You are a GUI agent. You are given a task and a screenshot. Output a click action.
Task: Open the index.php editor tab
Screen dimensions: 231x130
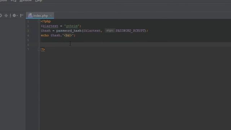coord(40,16)
